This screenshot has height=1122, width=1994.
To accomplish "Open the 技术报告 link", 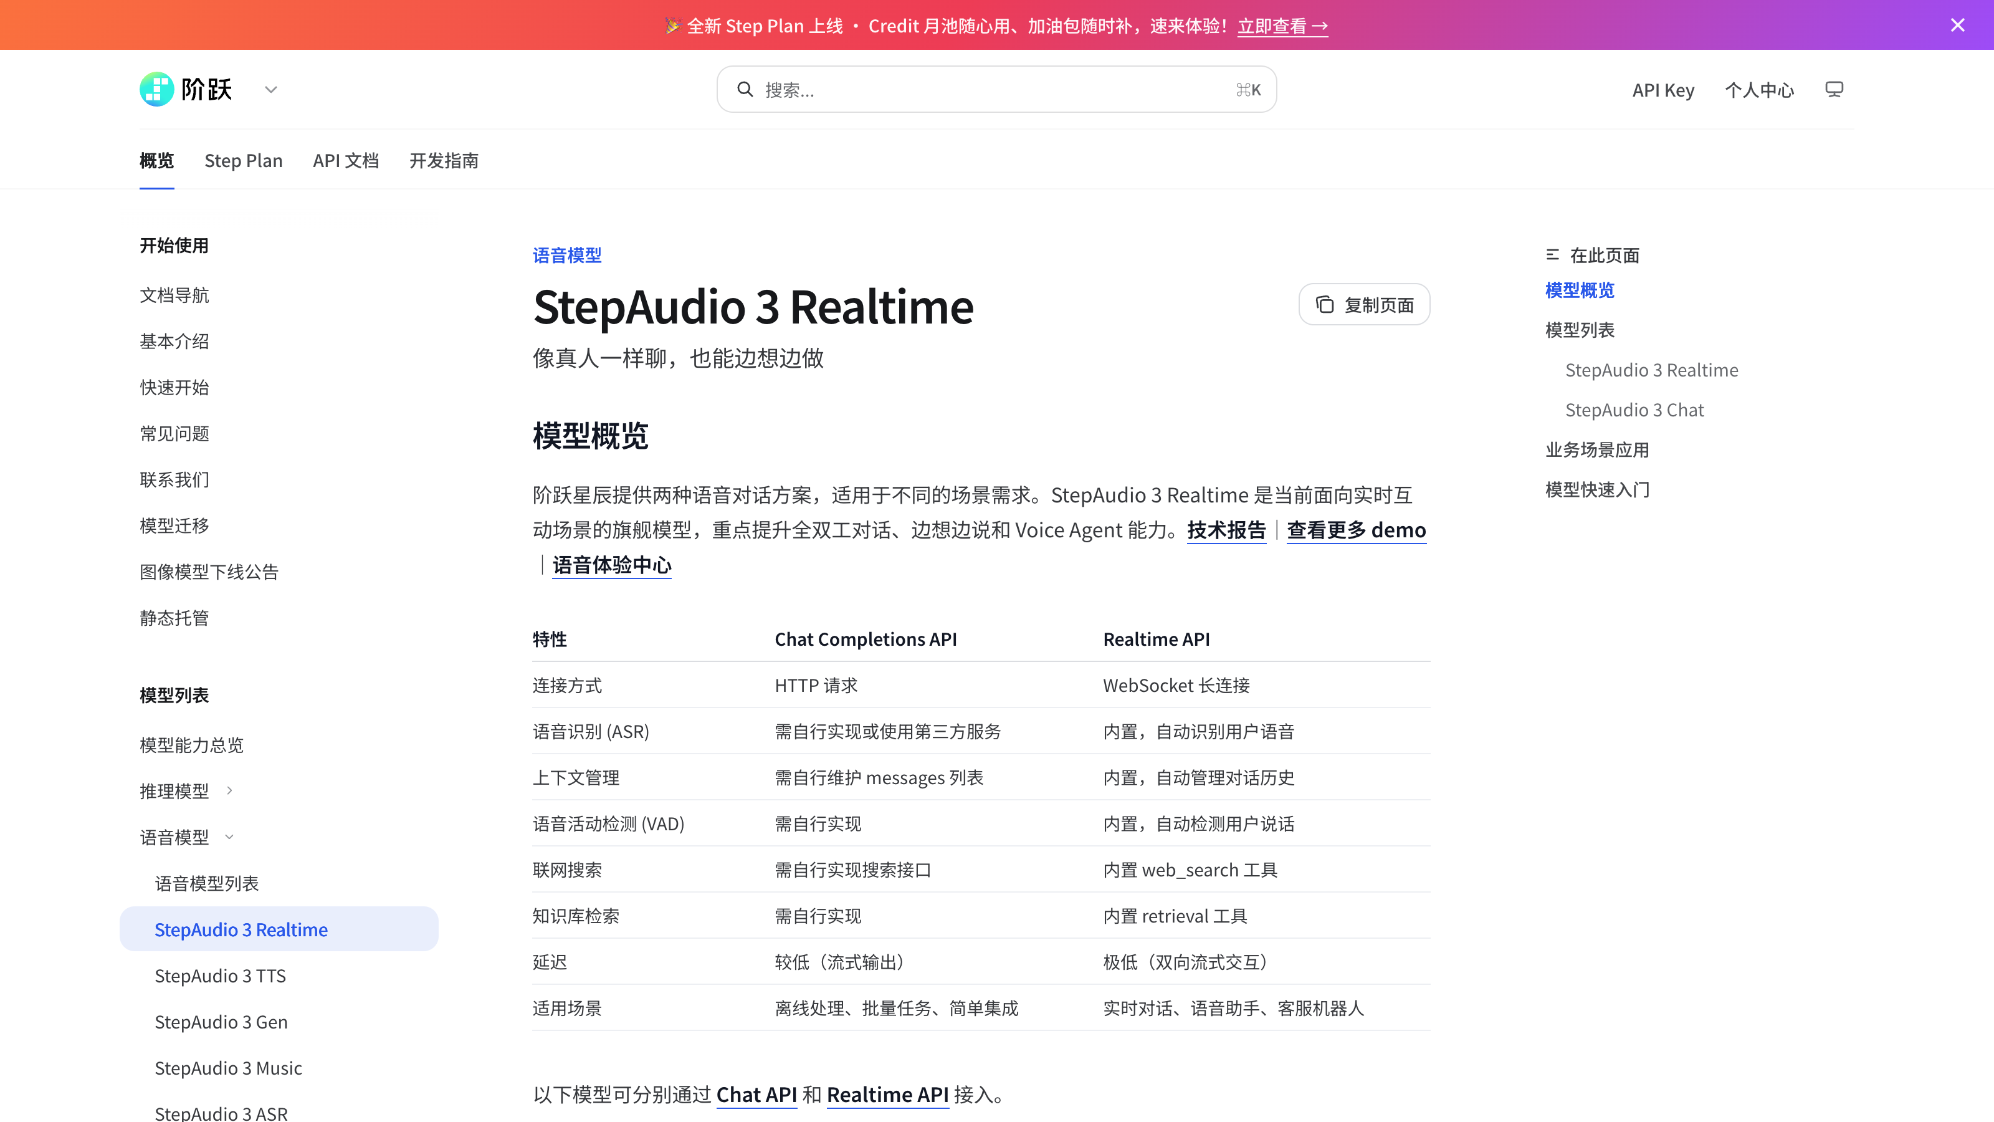I will tap(1226, 530).
